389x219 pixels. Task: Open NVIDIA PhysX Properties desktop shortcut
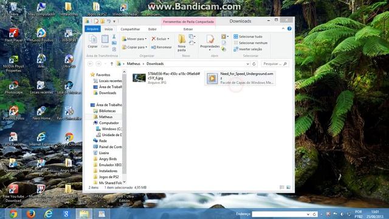coord(13,63)
